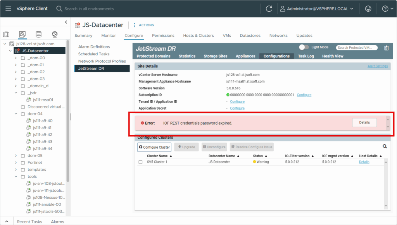The height and width of the screenshot is (225, 397).
Task: Click the refresh icon in top bar
Action: pos(269,9)
